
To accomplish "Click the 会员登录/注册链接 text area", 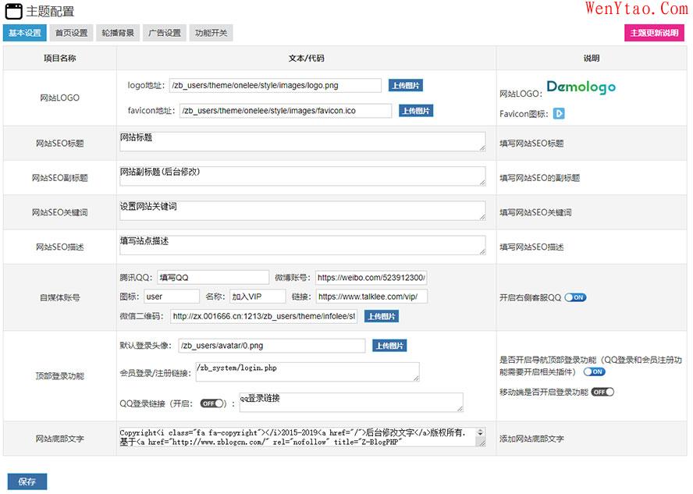I will [x=307, y=372].
